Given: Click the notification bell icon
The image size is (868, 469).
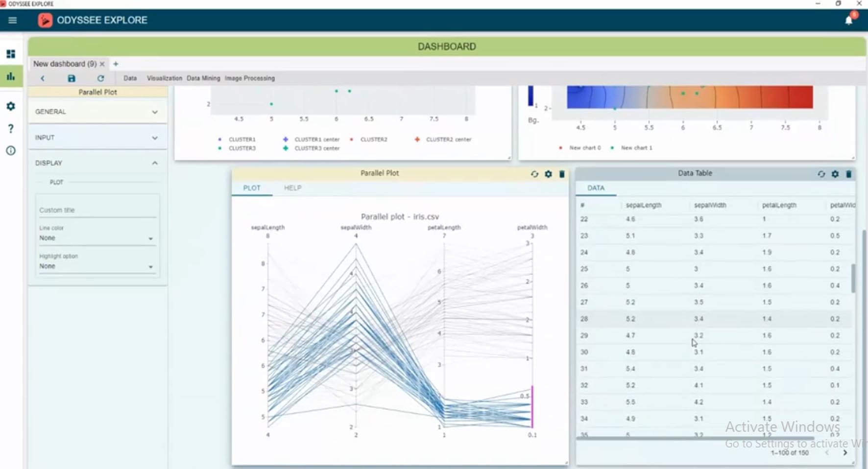Looking at the screenshot, I should click(x=848, y=20).
